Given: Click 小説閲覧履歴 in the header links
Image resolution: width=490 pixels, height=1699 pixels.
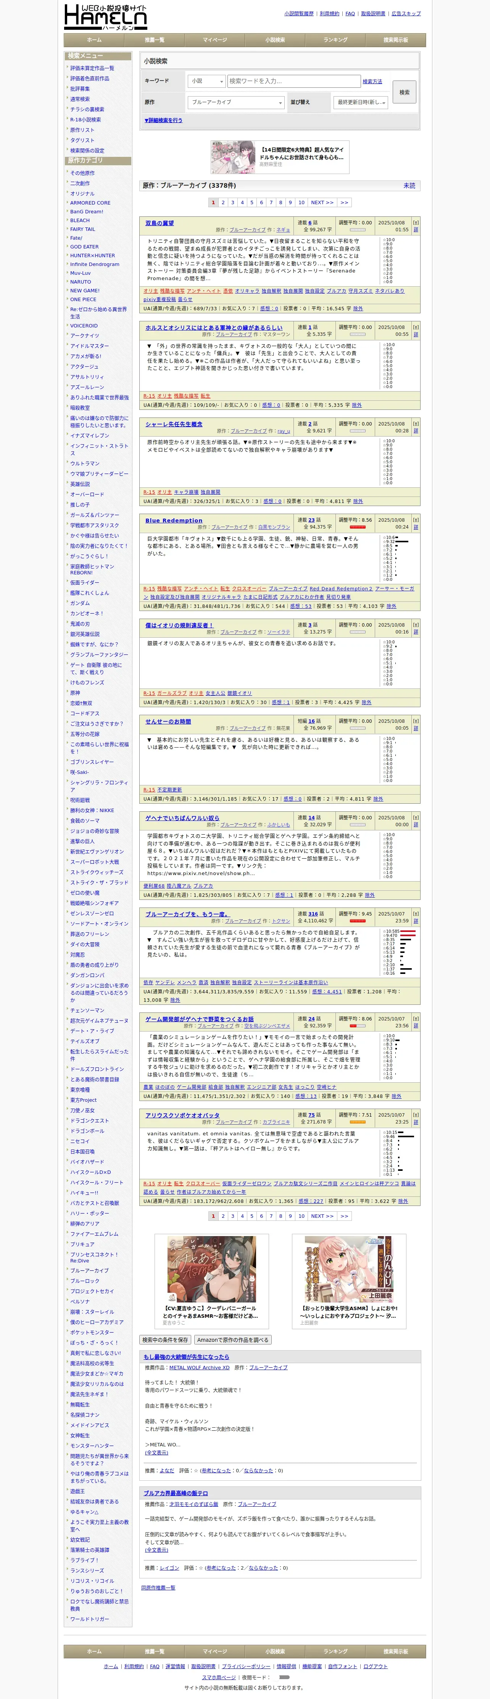Looking at the screenshot, I should tap(299, 13).
